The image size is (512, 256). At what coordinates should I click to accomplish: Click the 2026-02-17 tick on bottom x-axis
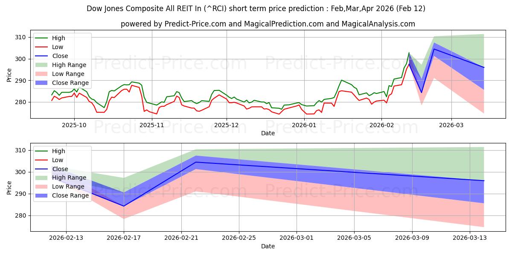click(124, 238)
